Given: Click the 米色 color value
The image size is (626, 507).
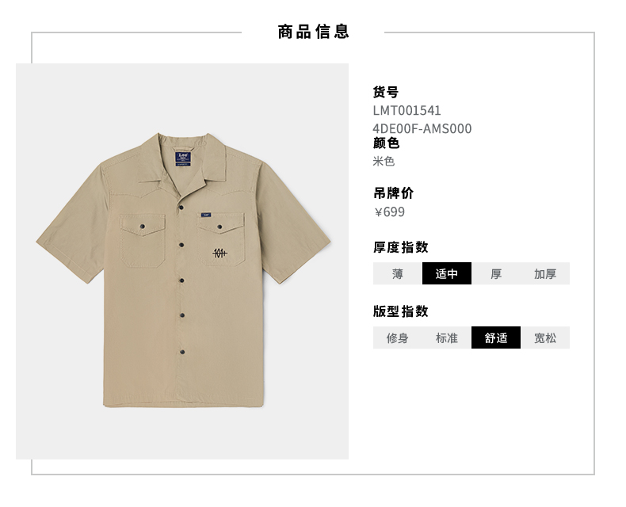Looking at the screenshot, I should [384, 162].
